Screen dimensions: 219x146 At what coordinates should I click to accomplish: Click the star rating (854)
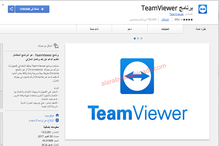pyautogui.click(x=184, y=20)
